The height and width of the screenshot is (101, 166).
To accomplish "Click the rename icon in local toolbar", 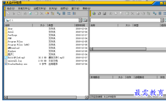I will (x=37, y=14).
